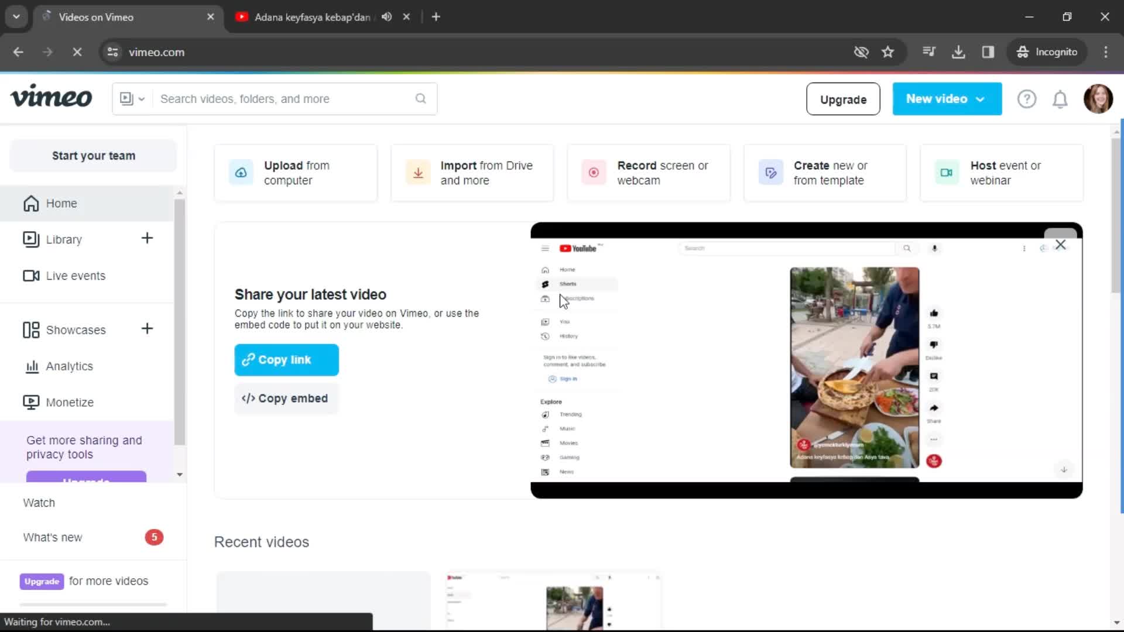The height and width of the screenshot is (632, 1124).
Task: Click the notifications bell icon
Action: pyautogui.click(x=1060, y=99)
